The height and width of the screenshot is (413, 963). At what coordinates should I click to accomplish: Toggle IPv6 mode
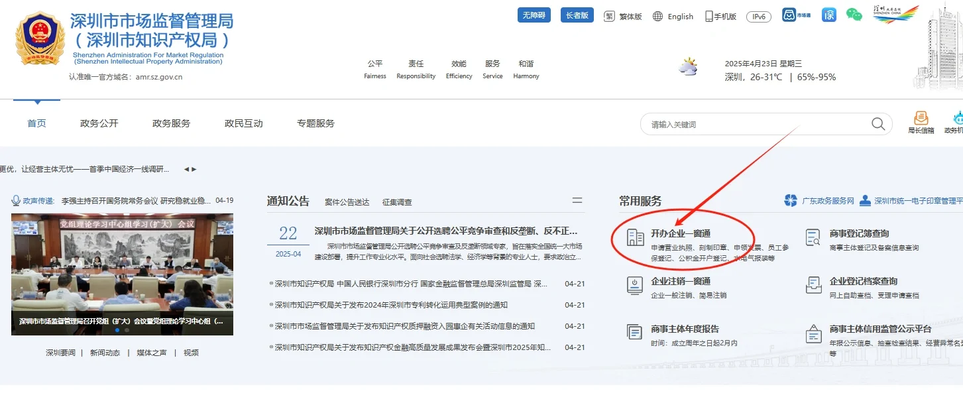click(758, 17)
